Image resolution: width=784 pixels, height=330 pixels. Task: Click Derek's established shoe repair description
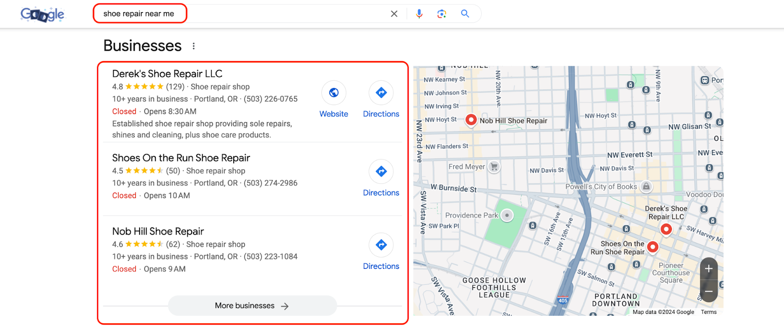pos(202,129)
